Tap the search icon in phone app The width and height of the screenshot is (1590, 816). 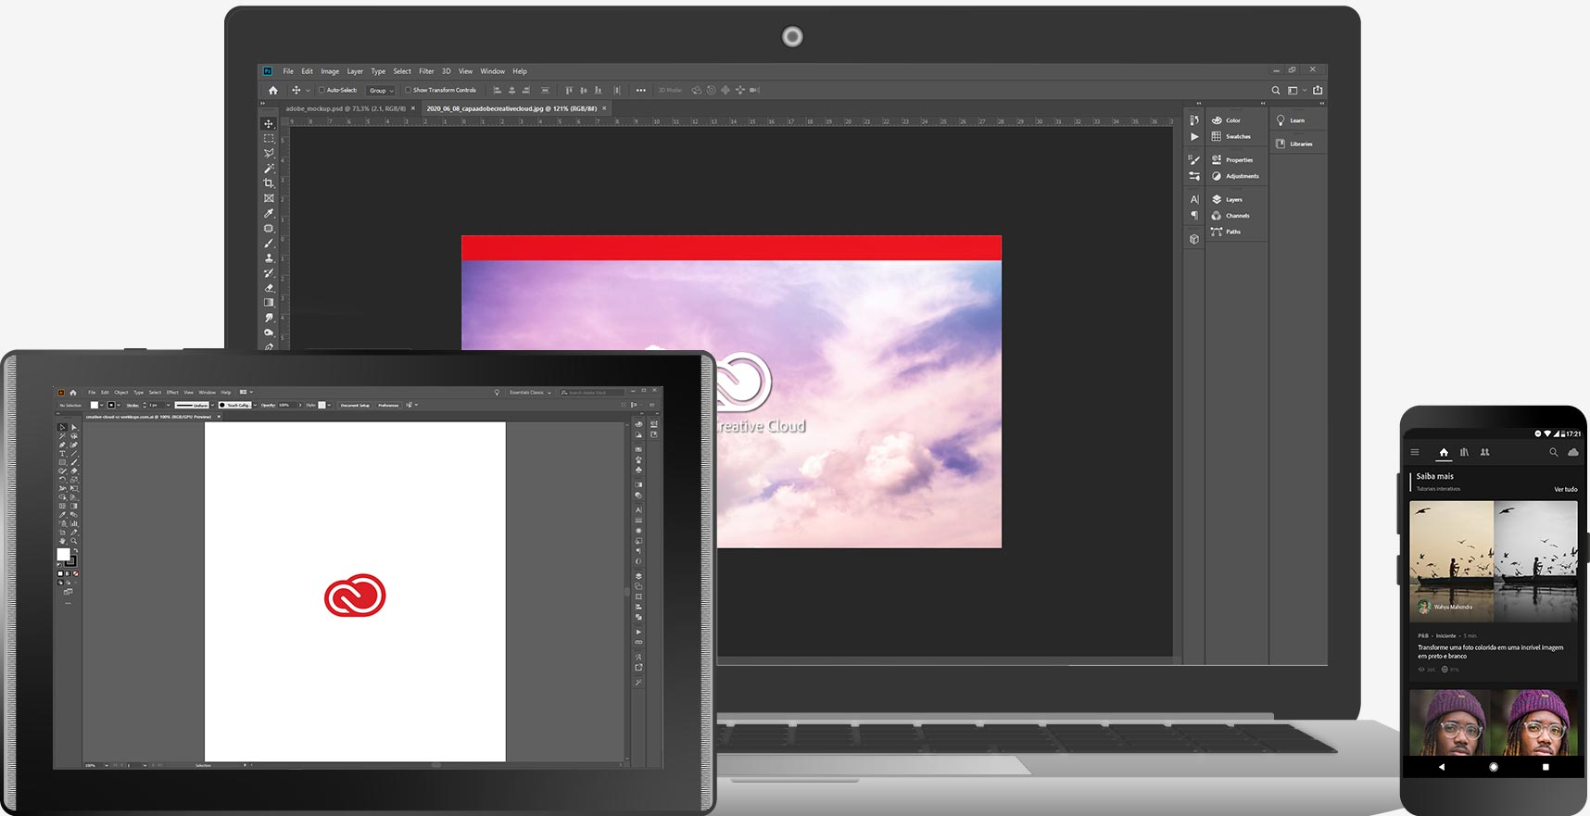pos(1554,452)
